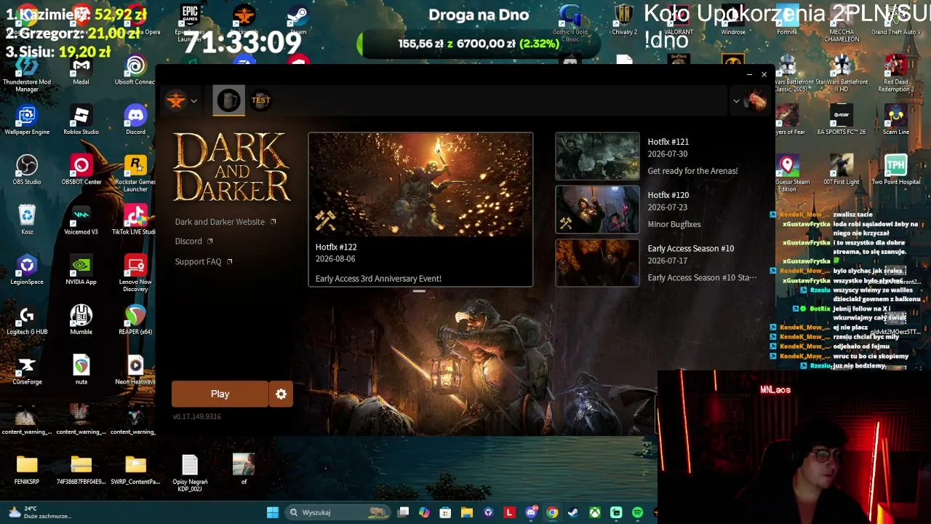The width and height of the screenshot is (931, 524).
Task: Select the EA SPORTS FC 26 desktop icon
Action: click(842, 120)
